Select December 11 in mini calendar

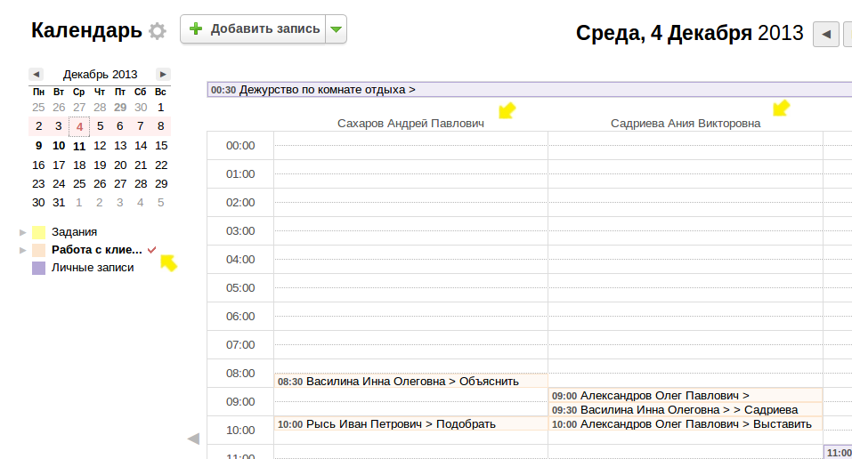click(x=79, y=147)
